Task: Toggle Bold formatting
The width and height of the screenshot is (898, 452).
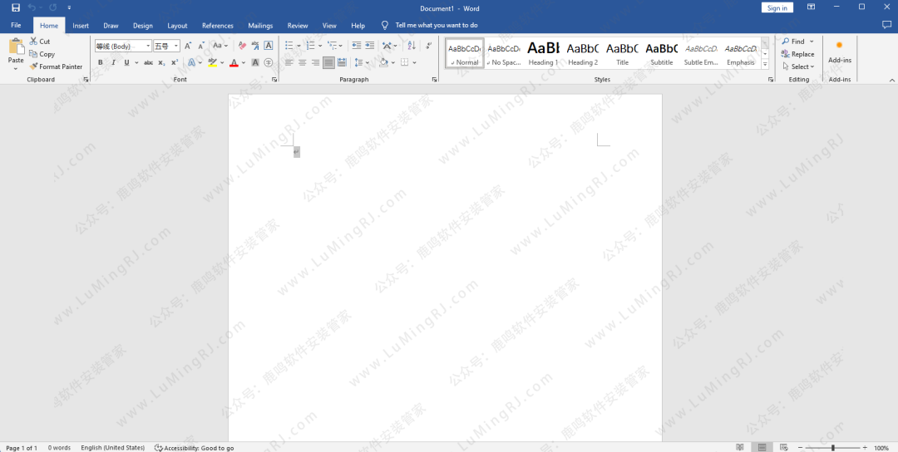Action: [x=101, y=62]
